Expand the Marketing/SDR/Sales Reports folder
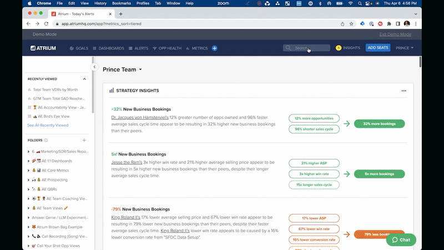Viewport: 444px width, 250px height. click(28, 152)
